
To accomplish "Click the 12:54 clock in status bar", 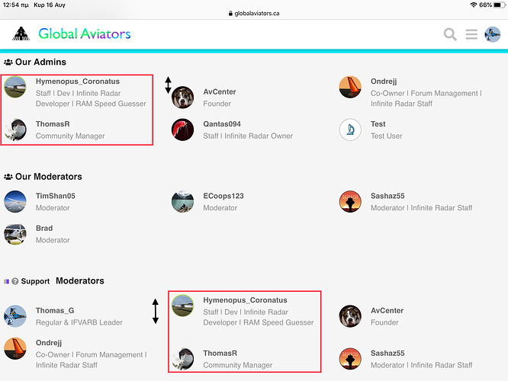I will (15, 5).
